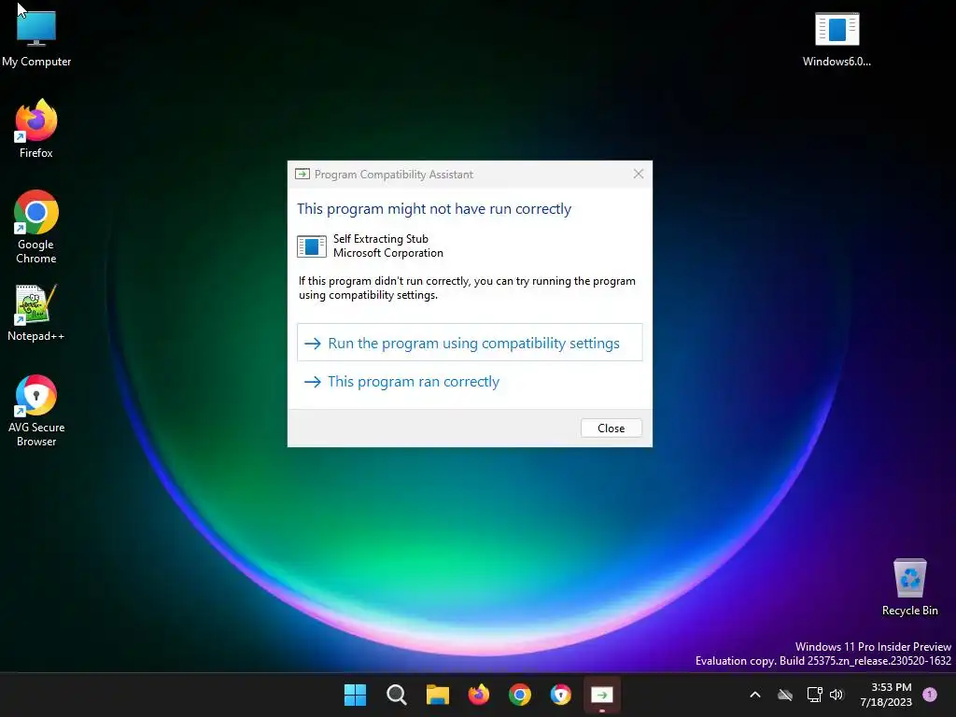Open network status from the tray
The width and height of the screenshot is (956, 717).
pos(814,695)
